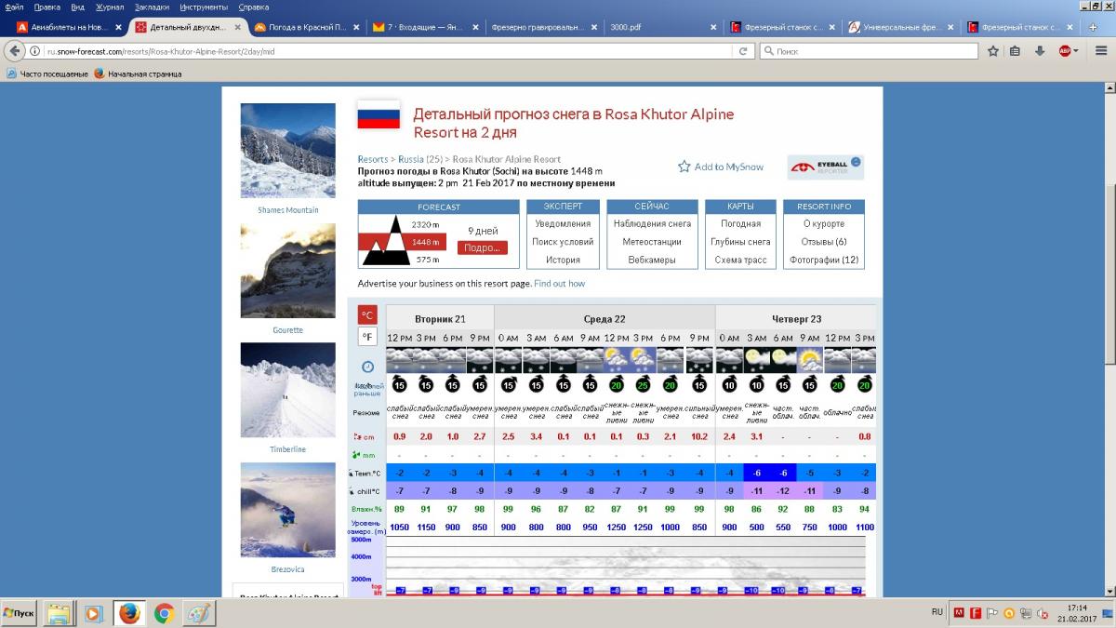
Task: Click the Start button labeled Пуск
Action: point(20,614)
